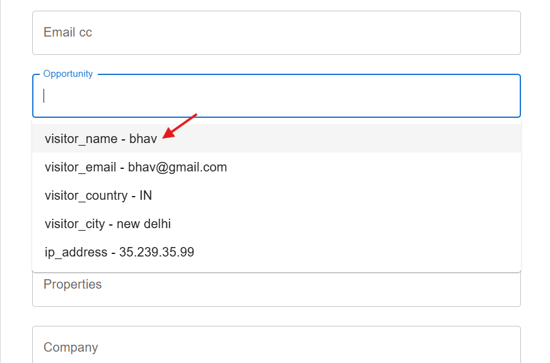Select visitor_city - new delhi suggestion
The height and width of the screenshot is (363, 550).
(276, 224)
